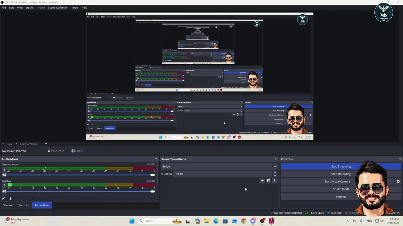Open the Scene Collection menu
This screenshot has height=226, width=403.
pos(58,8)
